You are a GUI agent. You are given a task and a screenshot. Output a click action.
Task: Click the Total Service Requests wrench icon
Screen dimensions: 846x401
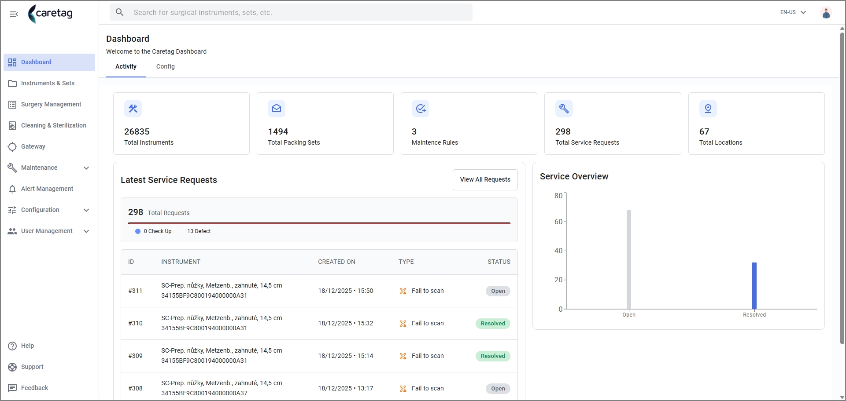click(564, 109)
